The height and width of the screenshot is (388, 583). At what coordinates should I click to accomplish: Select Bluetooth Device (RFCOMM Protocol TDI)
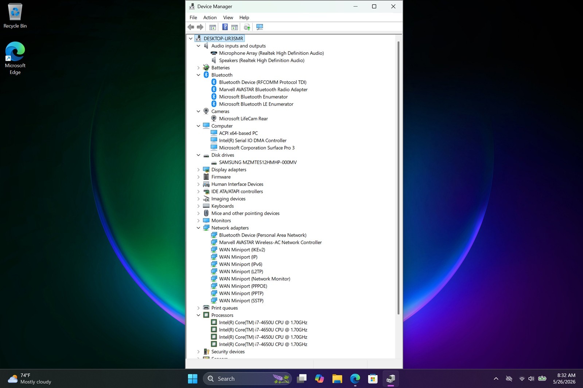coord(263,82)
